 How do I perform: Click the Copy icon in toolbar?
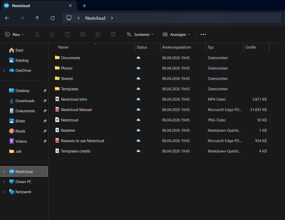(52, 34)
